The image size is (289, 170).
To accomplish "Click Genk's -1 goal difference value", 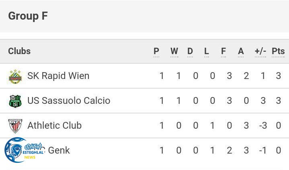I will coord(262,150).
